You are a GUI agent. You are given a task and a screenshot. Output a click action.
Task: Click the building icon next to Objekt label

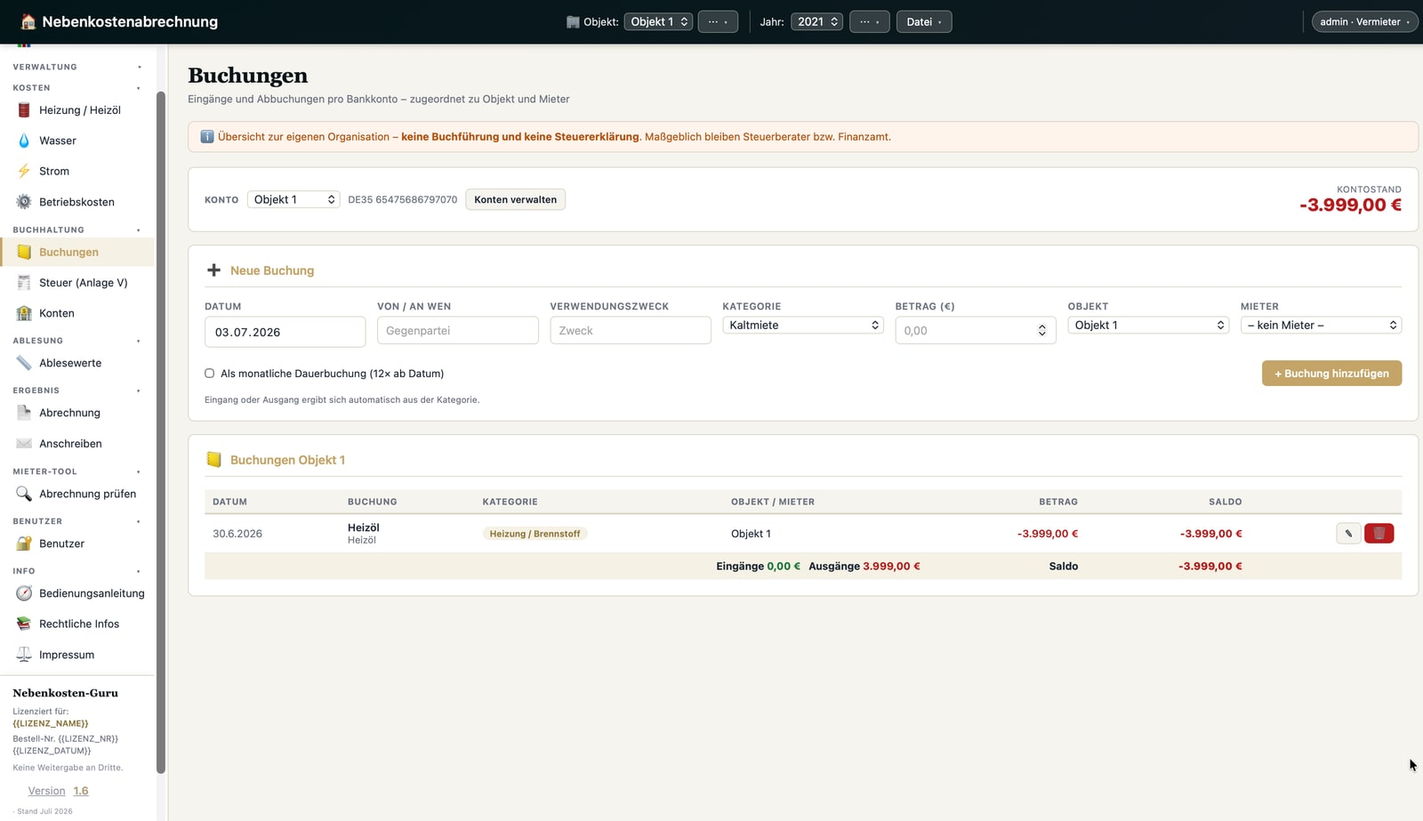[x=573, y=22]
